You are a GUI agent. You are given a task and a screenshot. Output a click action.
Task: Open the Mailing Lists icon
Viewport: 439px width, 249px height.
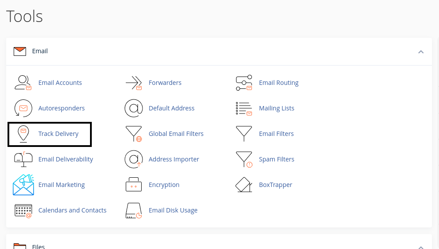[x=244, y=108]
